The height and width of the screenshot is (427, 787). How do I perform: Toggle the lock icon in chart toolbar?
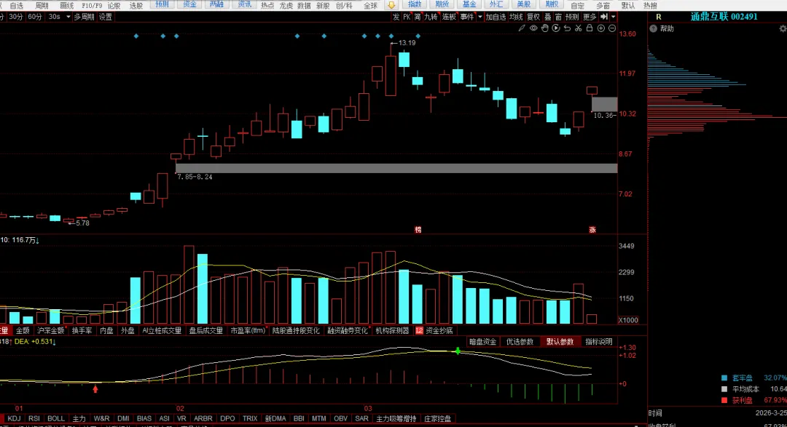pos(590,28)
